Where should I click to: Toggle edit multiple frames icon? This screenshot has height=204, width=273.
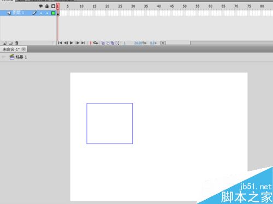112,43
